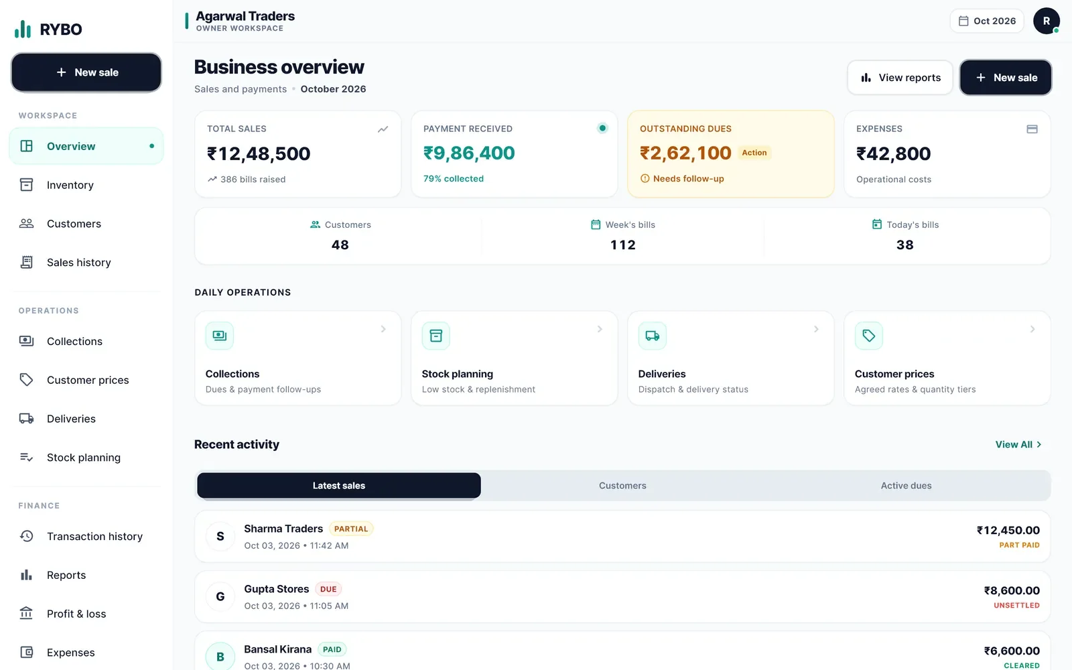Click the sidebar New sale button
The height and width of the screenshot is (670, 1072).
click(x=86, y=72)
